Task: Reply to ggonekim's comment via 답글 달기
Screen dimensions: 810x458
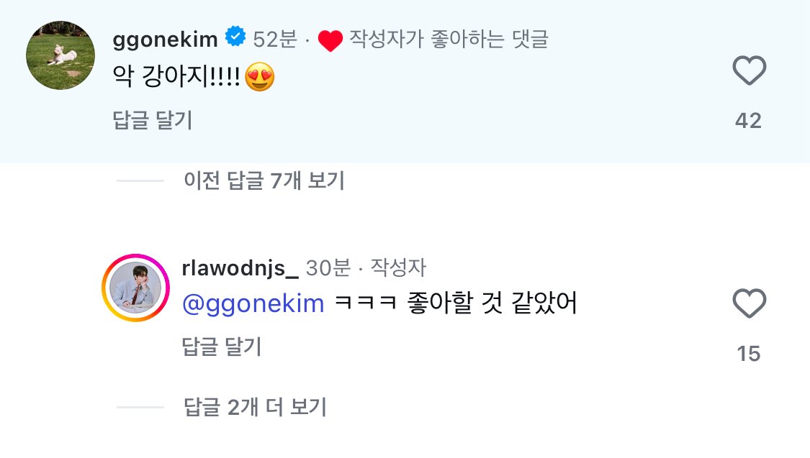Action: pyautogui.click(x=153, y=120)
